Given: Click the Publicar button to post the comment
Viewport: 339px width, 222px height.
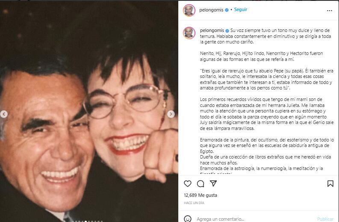Looking at the screenshot, I should [x=325, y=219].
